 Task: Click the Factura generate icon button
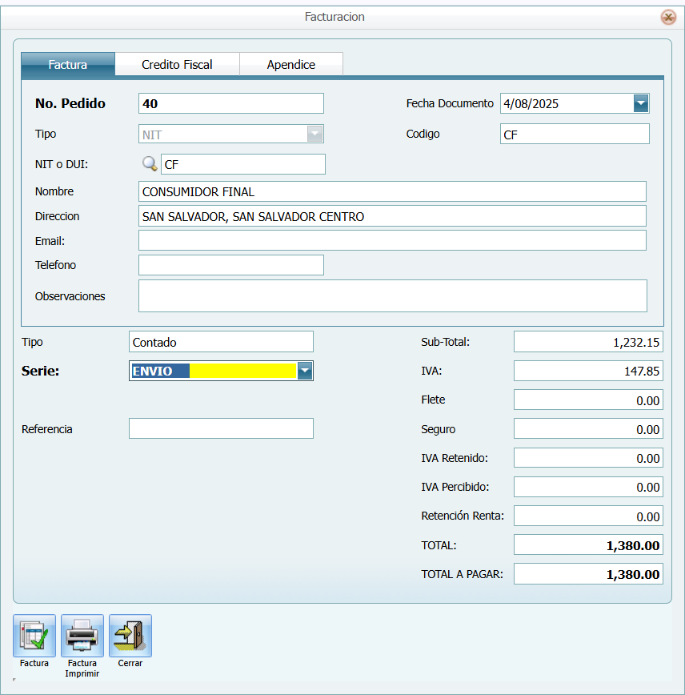(34, 636)
